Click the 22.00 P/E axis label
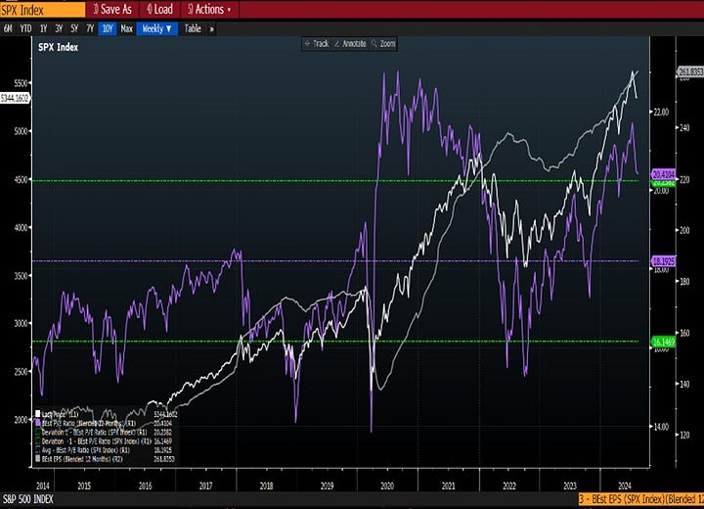The image size is (704, 509). [661, 112]
